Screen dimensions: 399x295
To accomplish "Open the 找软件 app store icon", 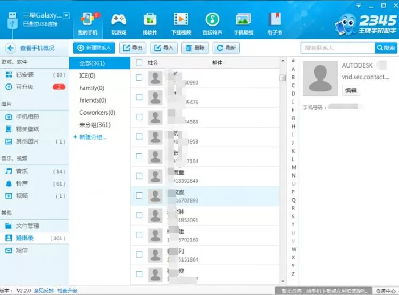I will pos(150,20).
